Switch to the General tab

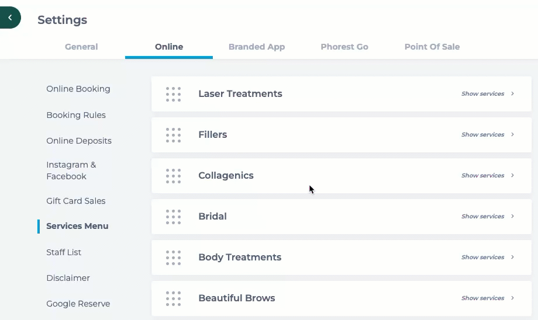pos(81,47)
